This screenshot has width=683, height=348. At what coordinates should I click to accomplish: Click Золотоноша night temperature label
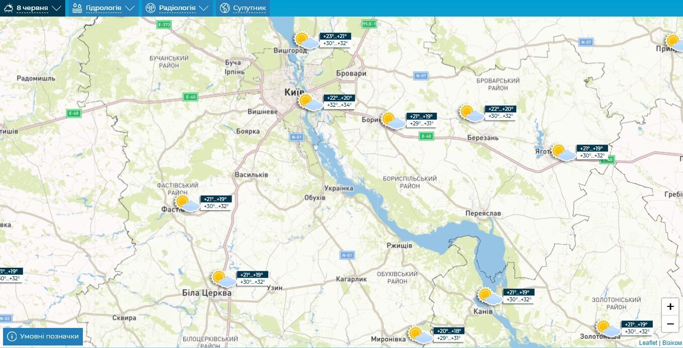pos(637,324)
